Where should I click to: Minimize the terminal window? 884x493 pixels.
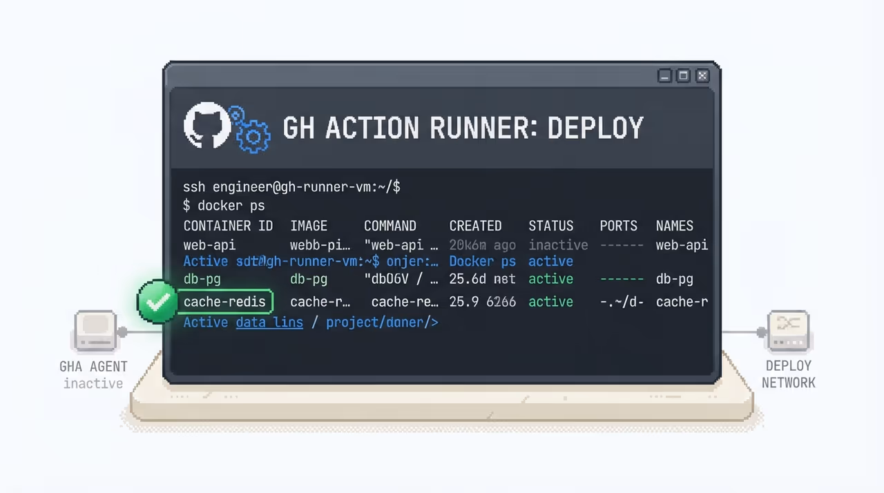click(665, 76)
